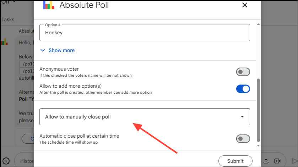Click the Show more link text
Viewport: 298px width, 167px height.
[x=61, y=50]
